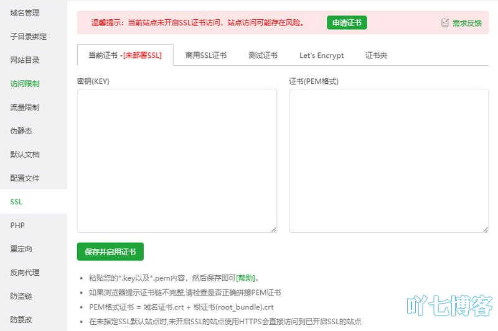This screenshot has height=331, width=498.
Task: Open 重定向 sidebar item
Action: pyautogui.click(x=21, y=249)
